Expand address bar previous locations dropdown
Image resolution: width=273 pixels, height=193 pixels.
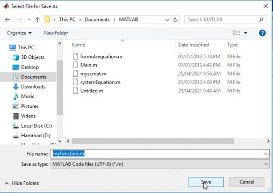pos(167,20)
